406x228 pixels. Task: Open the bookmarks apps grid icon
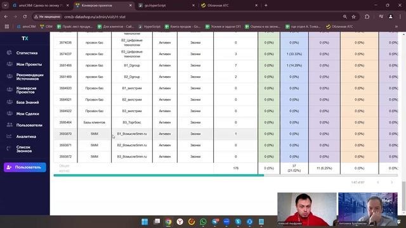coord(7,27)
